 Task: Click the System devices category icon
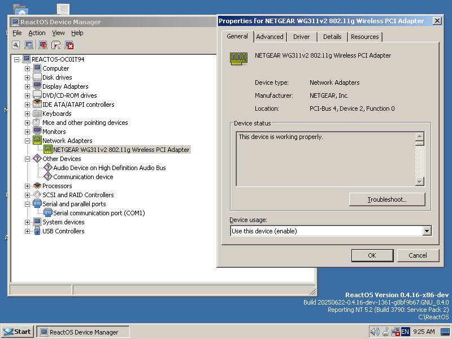pos(37,221)
